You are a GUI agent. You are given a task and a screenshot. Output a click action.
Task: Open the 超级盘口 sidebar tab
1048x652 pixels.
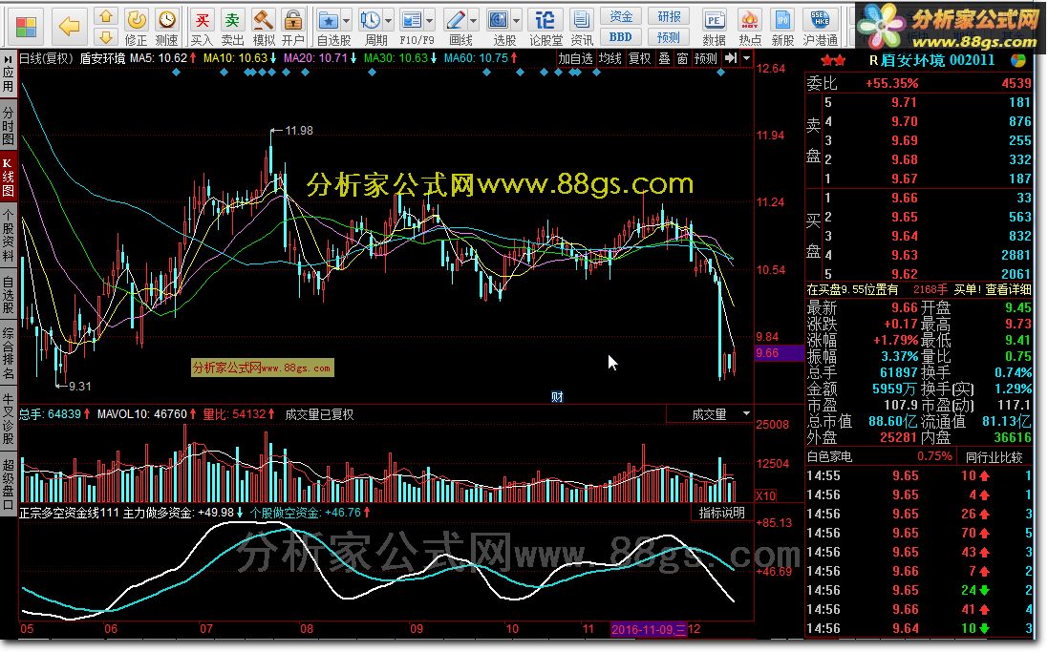(8, 484)
